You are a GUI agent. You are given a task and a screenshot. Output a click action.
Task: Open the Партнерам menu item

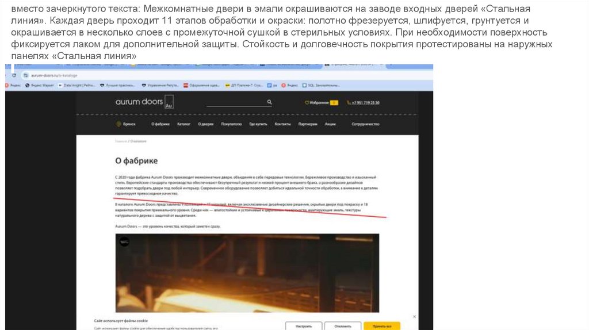click(x=308, y=124)
